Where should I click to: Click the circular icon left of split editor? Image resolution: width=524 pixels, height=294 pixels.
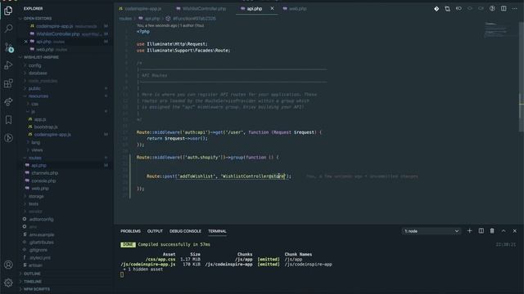(x=492, y=9)
